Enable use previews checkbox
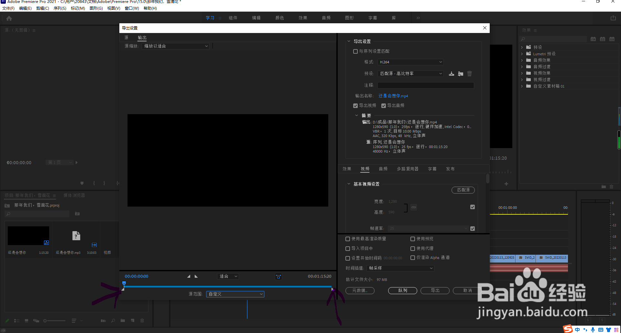The image size is (621, 333). pyautogui.click(x=413, y=239)
